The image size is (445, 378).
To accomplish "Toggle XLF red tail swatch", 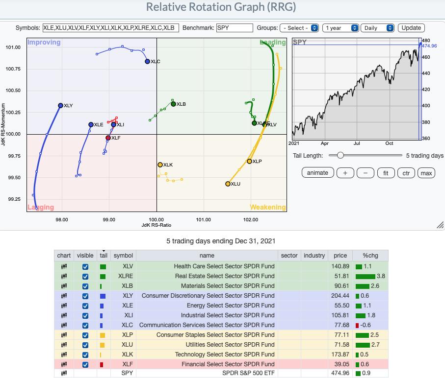I will pos(102,365).
